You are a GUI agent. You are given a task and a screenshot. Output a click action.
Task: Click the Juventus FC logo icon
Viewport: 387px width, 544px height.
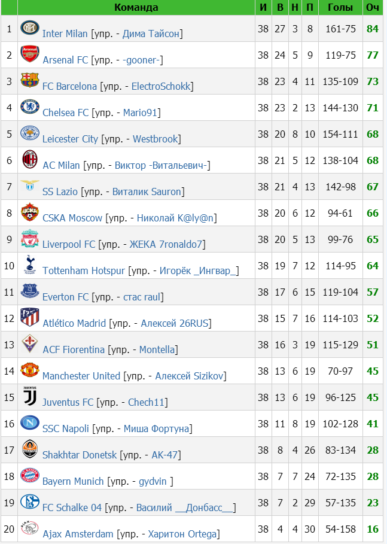pos(30,396)
